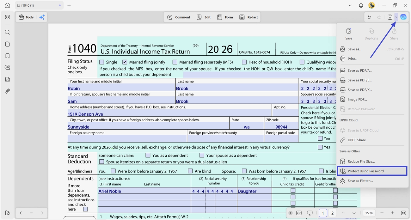The image size is (411, 220).
Task: Choose Print... menu entry
Action: (x=372, y=58)
